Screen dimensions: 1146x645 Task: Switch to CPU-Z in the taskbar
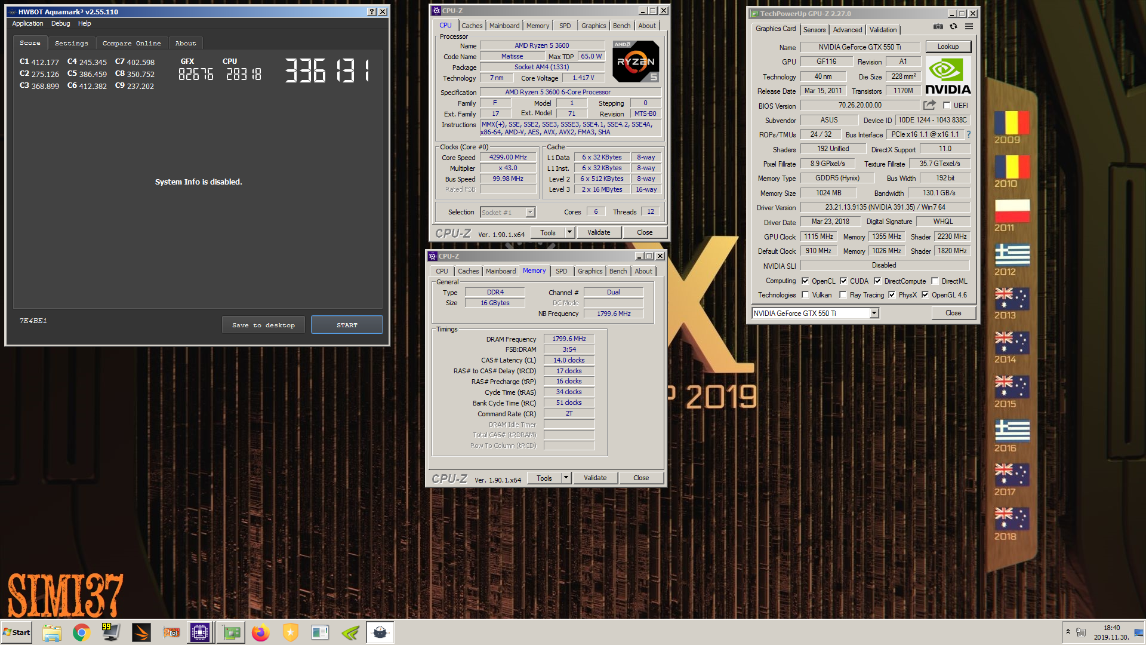(200, 632)
